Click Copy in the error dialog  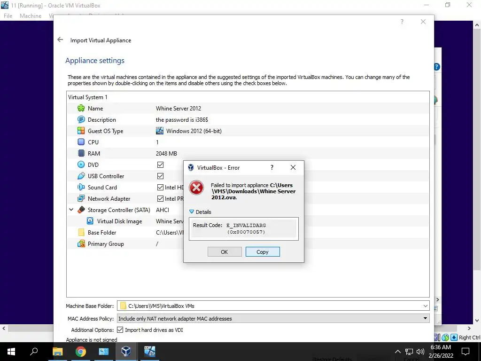click(x=263, y=252)
